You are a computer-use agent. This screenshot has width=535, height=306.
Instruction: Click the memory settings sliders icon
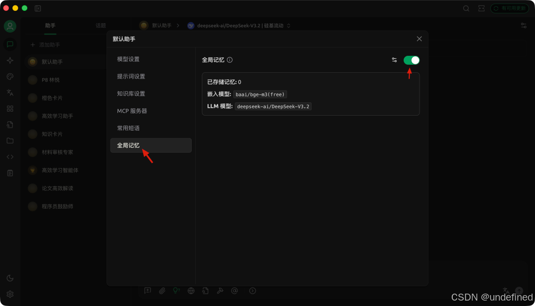tap(394, 59)
